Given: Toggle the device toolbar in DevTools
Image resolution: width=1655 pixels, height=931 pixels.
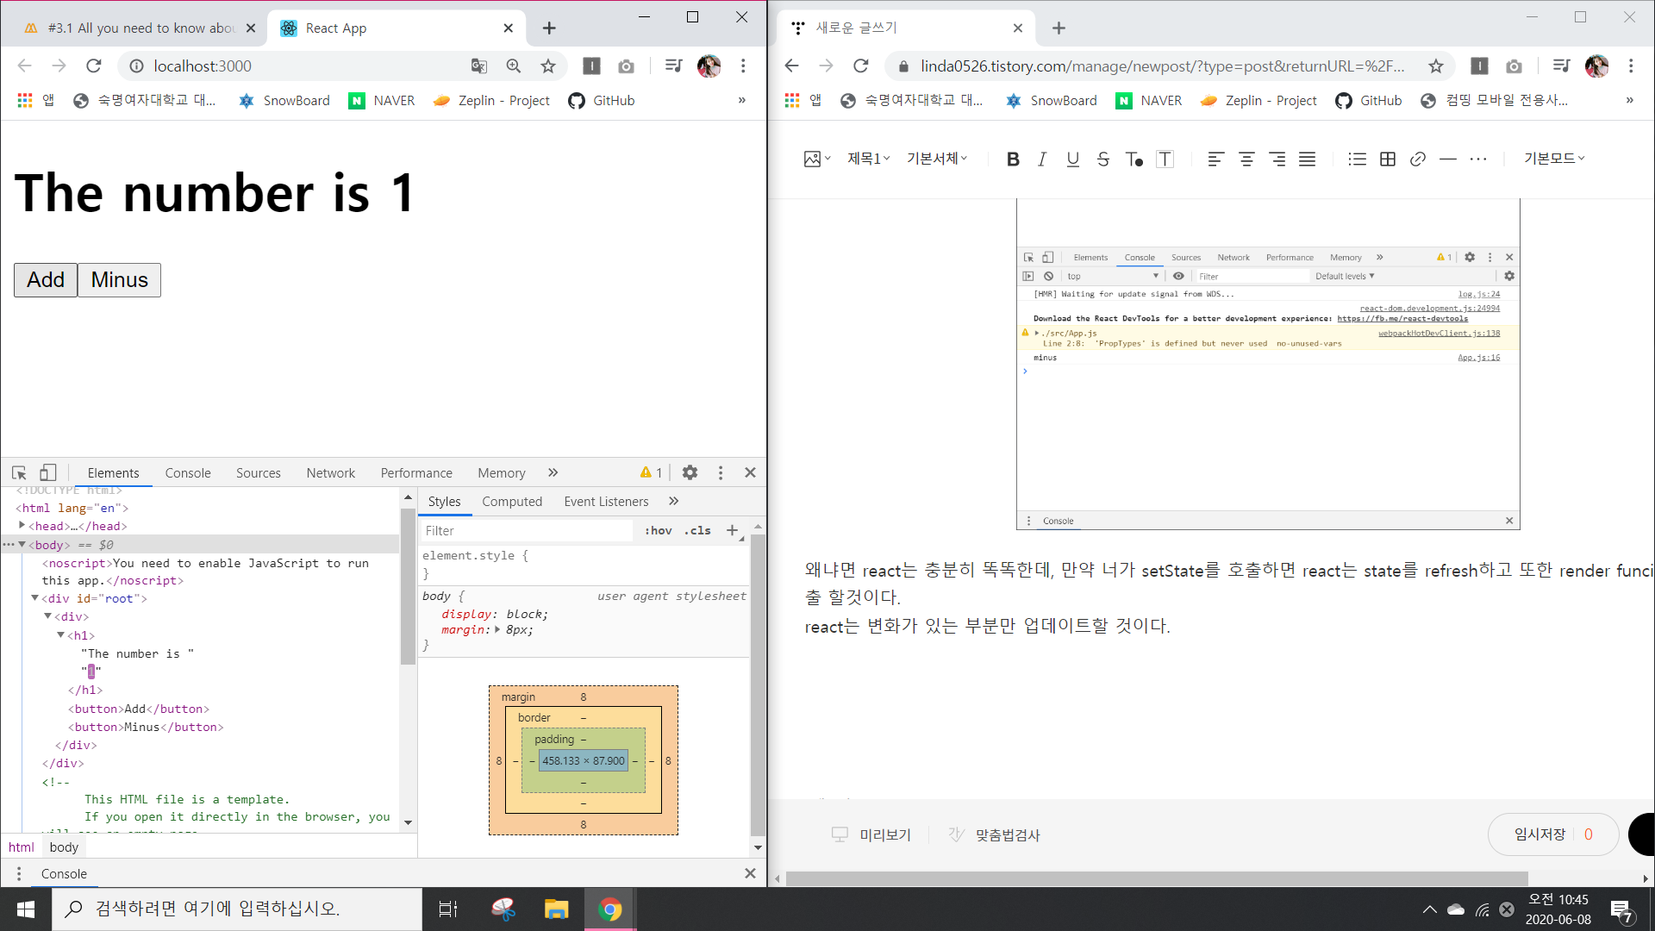Looking at the screenshot, I should [48, 472].
